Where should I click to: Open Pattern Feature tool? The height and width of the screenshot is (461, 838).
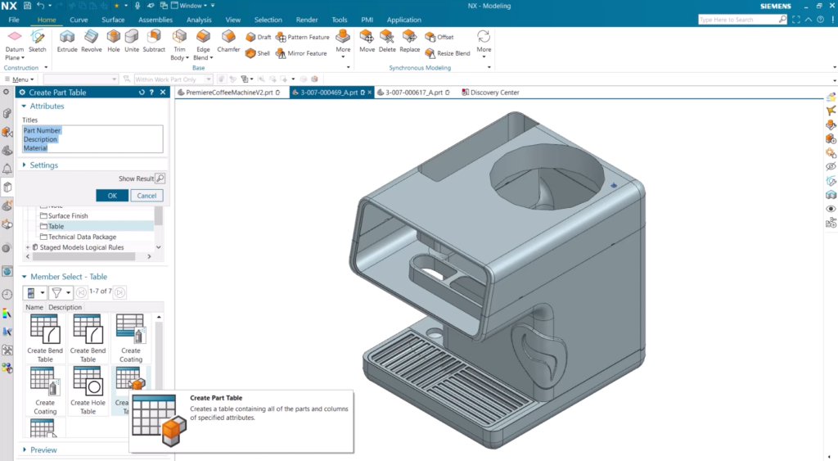pyautogui.click(x=303, y=37)
